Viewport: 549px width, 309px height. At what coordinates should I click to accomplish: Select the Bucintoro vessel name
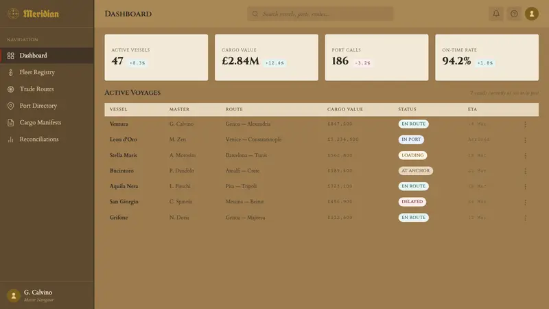[x=121, y=170]
